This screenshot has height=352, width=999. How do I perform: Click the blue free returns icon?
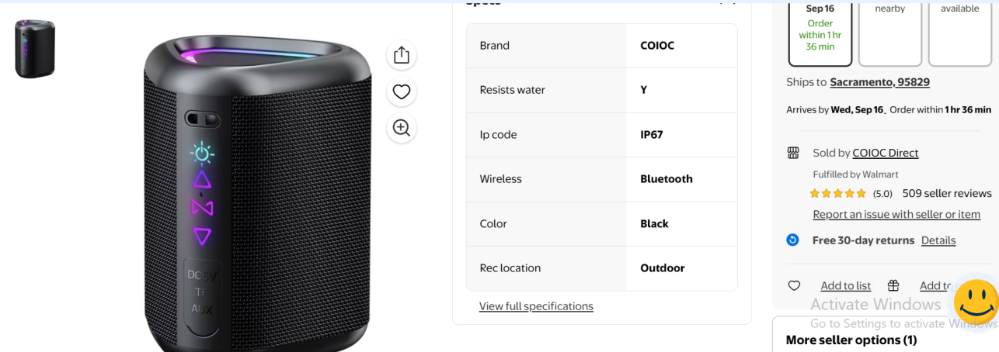792,240
